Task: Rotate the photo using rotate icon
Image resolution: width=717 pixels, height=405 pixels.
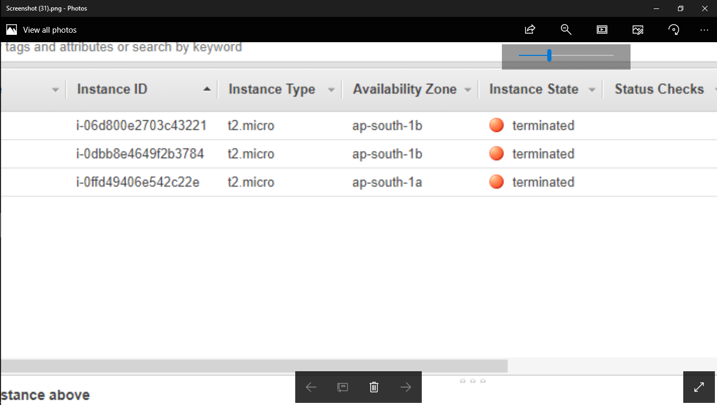Action: [674, 30]
